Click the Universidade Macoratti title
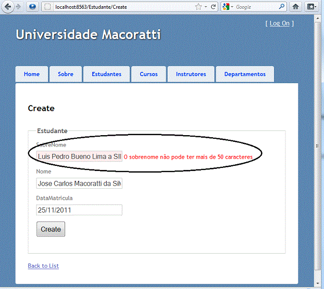 89,34
